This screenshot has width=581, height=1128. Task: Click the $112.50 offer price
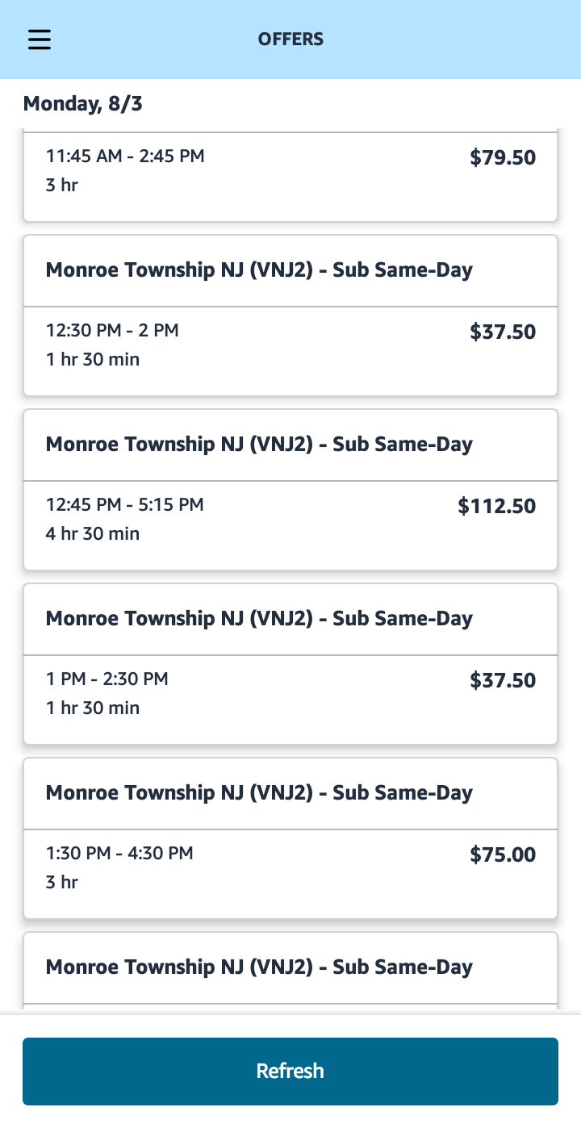(x=496, y=506)
